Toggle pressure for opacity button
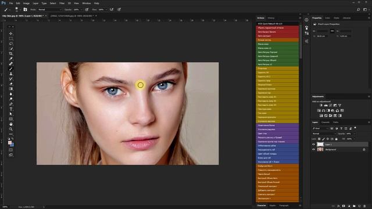 click(x=87, y=9)
